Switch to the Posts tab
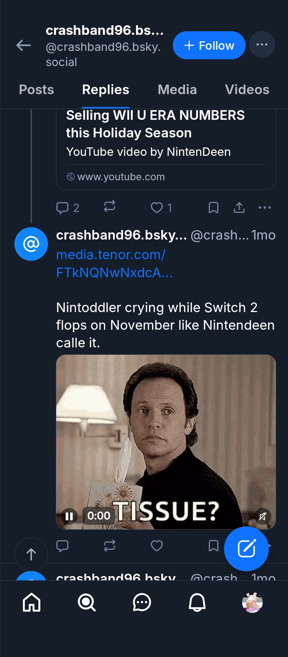288x657 pixels. (36, 90)
